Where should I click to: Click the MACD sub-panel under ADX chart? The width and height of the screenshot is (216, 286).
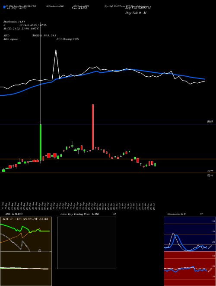click(26, 269)
